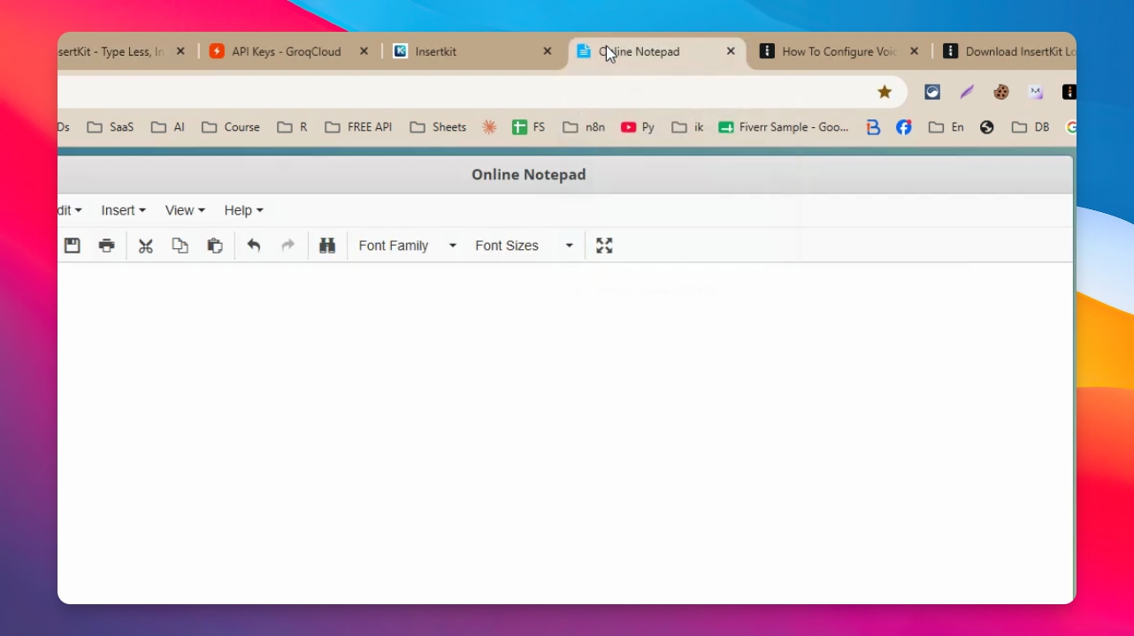Open the Help menu
Viewport: 1134px width, 636px height.
pos(243,210)
